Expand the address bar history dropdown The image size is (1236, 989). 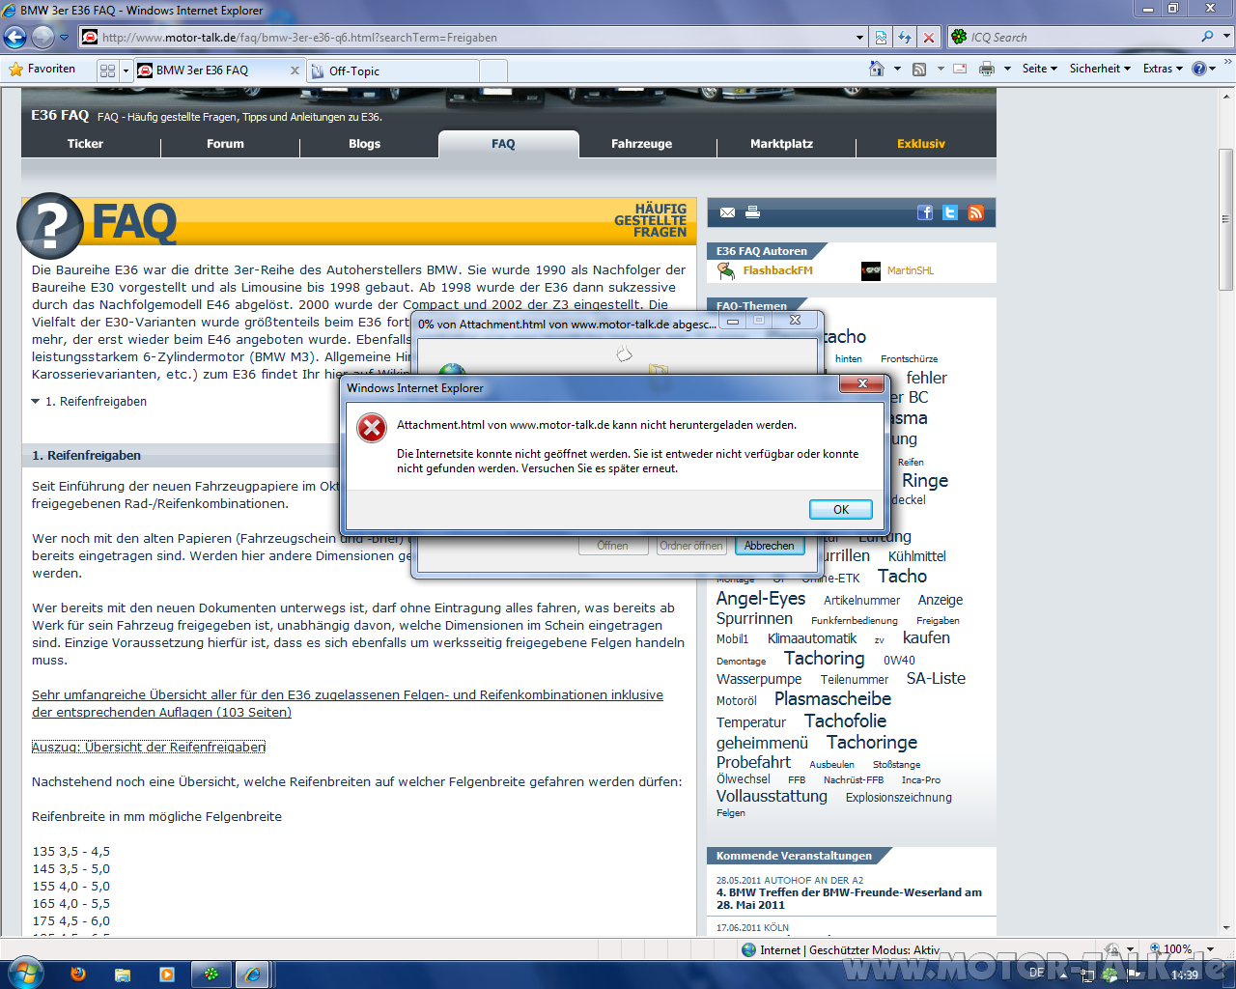pyautogui.click(x=860, y=38)
